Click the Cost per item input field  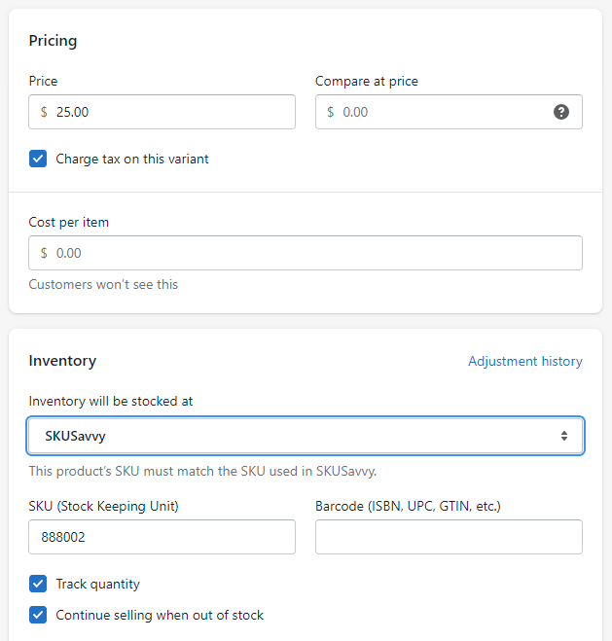[305, 253]
